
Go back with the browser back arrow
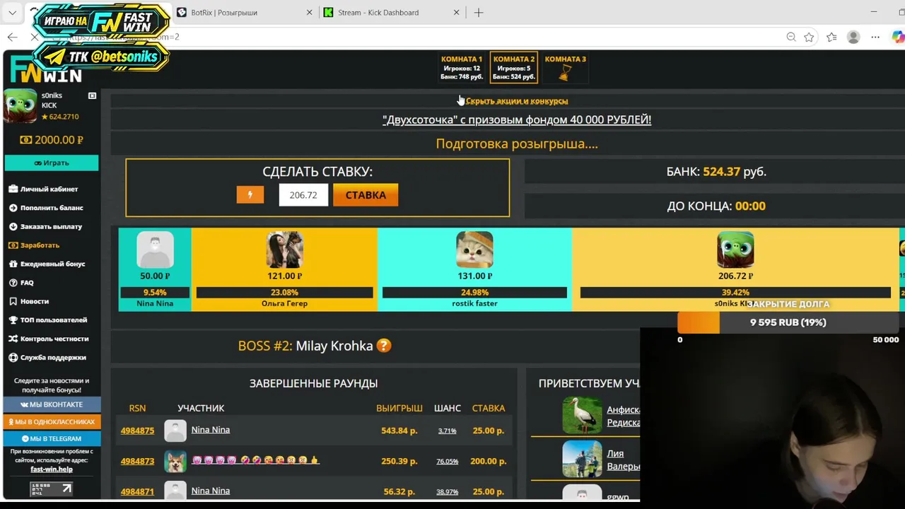(x=13, y=37)
